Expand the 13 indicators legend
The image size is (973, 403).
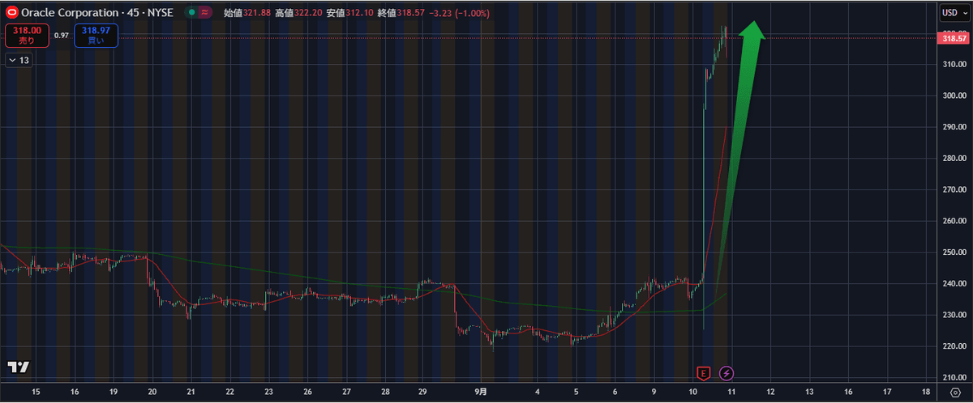(19, 60)
